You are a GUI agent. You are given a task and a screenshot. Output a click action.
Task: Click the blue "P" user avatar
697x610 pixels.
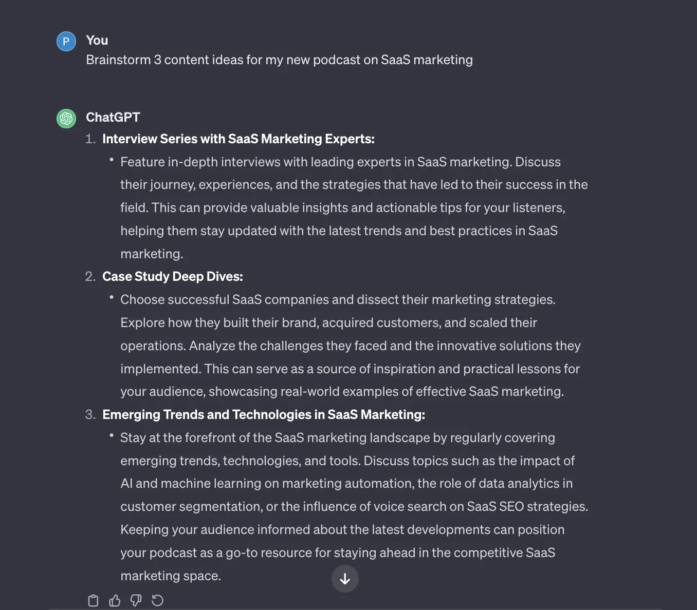click(66, 42)
